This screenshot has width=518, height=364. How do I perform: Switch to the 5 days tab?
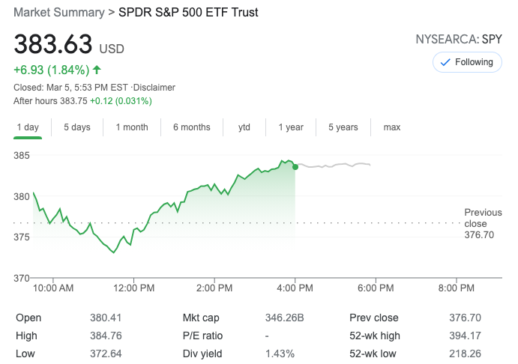pyautogui.click(x=76, y=127)
